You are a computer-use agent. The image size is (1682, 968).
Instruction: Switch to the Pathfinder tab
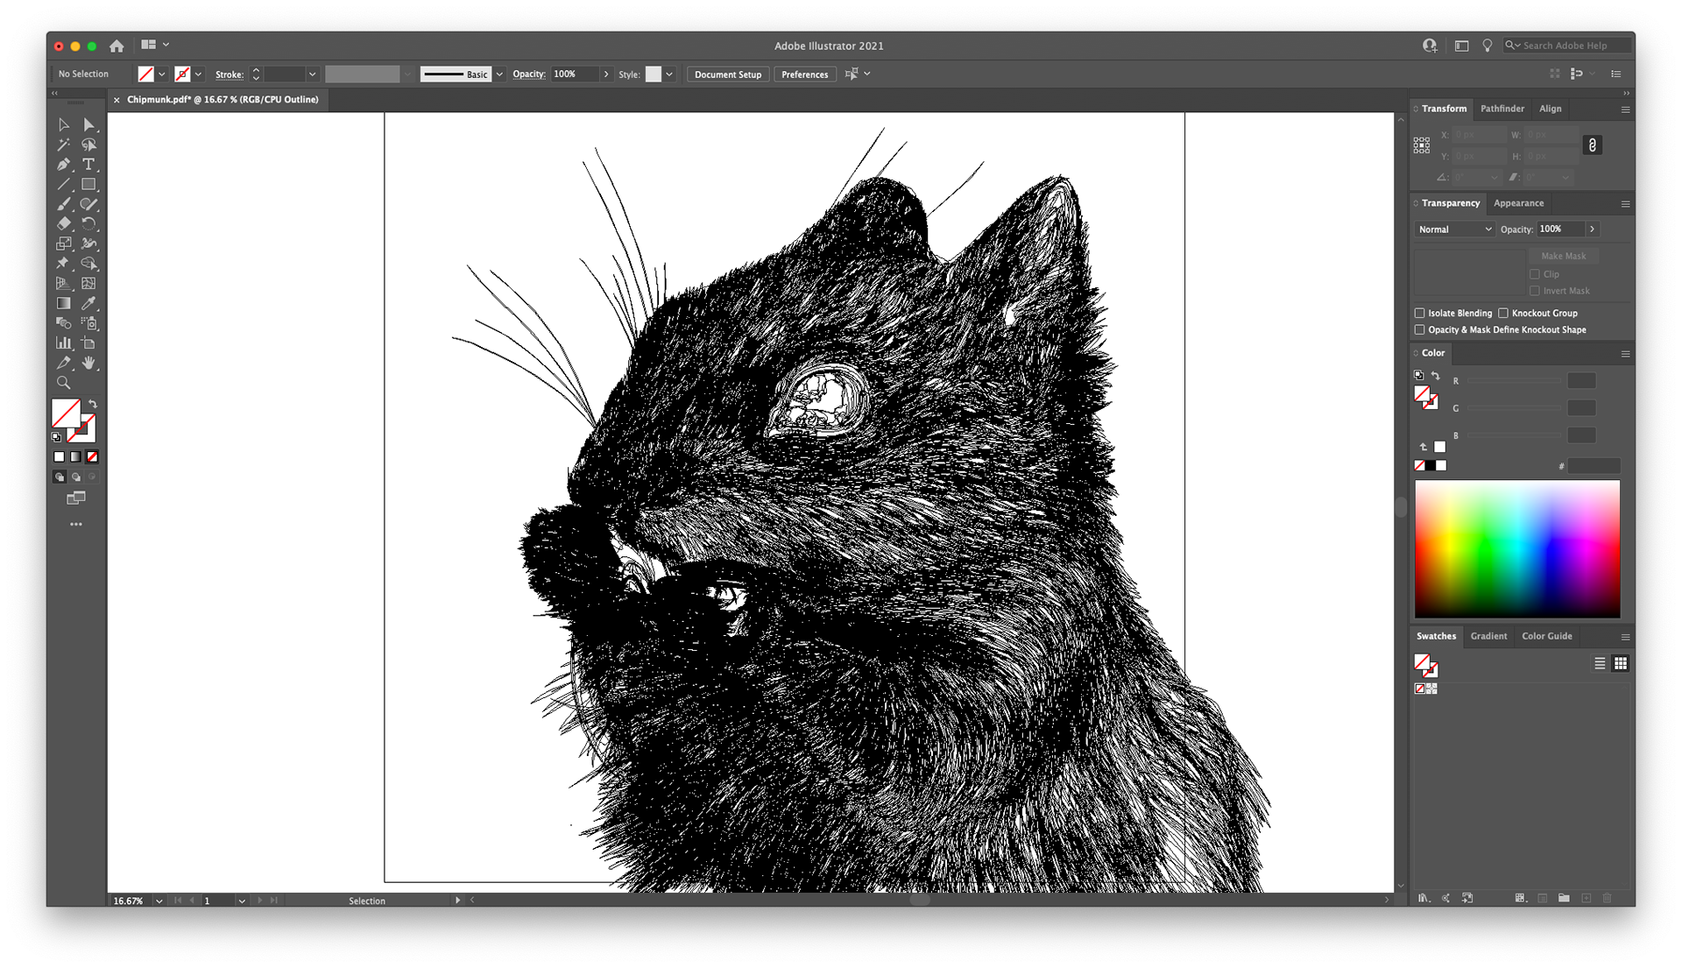pyautogui.click(x=1502, y=109)
